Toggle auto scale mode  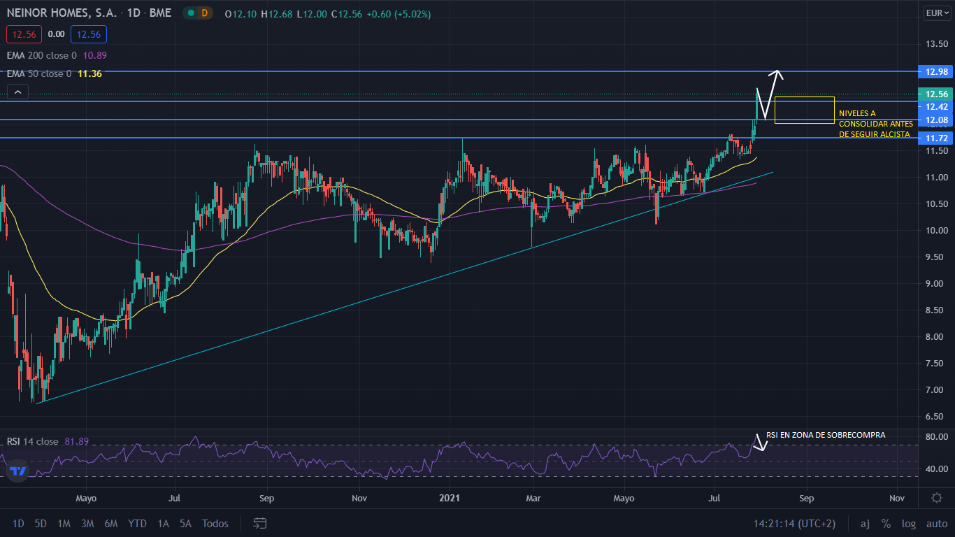937,524
